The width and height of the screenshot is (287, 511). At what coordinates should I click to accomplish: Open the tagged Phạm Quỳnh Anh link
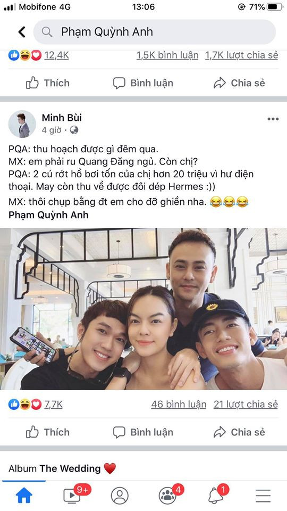(x=48, y=215)
